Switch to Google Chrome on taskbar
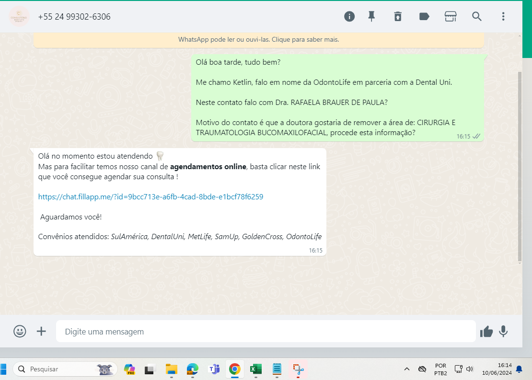 point(235,369)
